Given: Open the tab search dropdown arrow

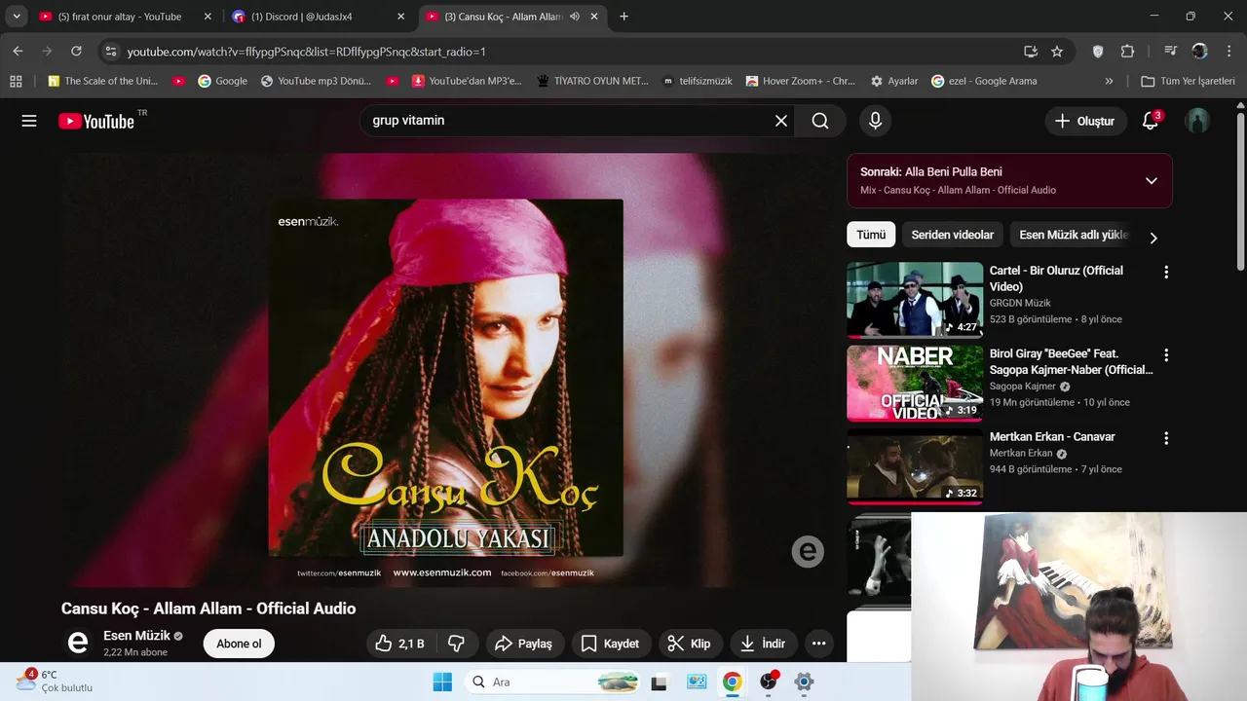Looking at the screenshot, I should coord(17,17).
